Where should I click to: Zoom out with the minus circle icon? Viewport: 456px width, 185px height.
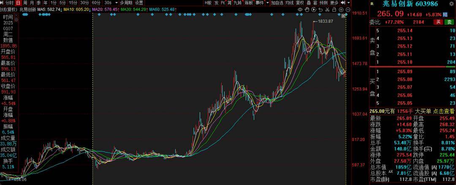tap(348, 9)
